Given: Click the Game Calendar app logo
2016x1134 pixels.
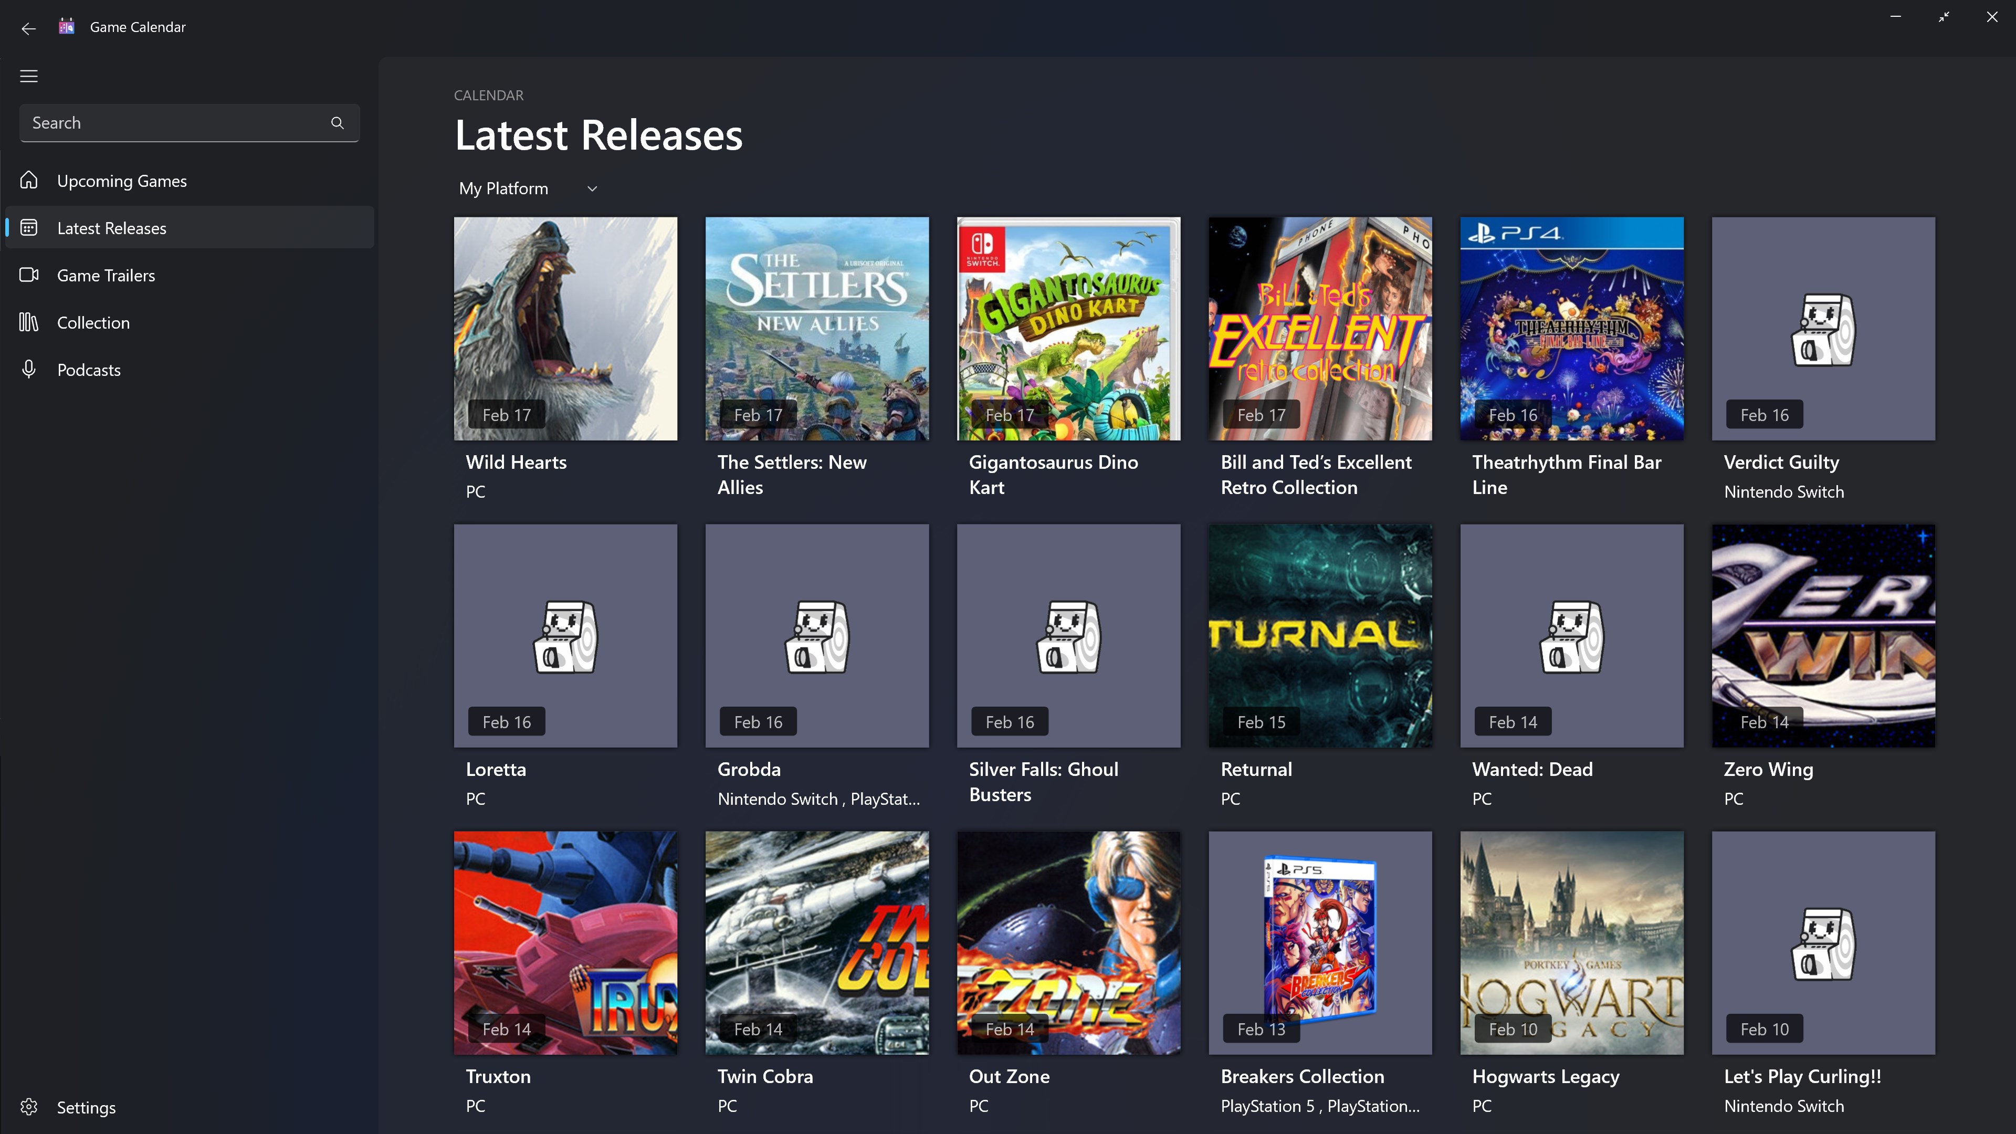Looking at the screenshot, I should click(67, 27).
